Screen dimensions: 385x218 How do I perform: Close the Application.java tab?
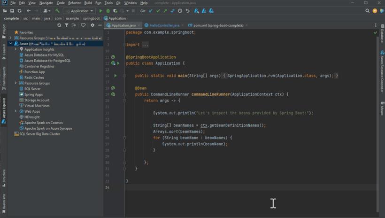[x=139, y=25]
